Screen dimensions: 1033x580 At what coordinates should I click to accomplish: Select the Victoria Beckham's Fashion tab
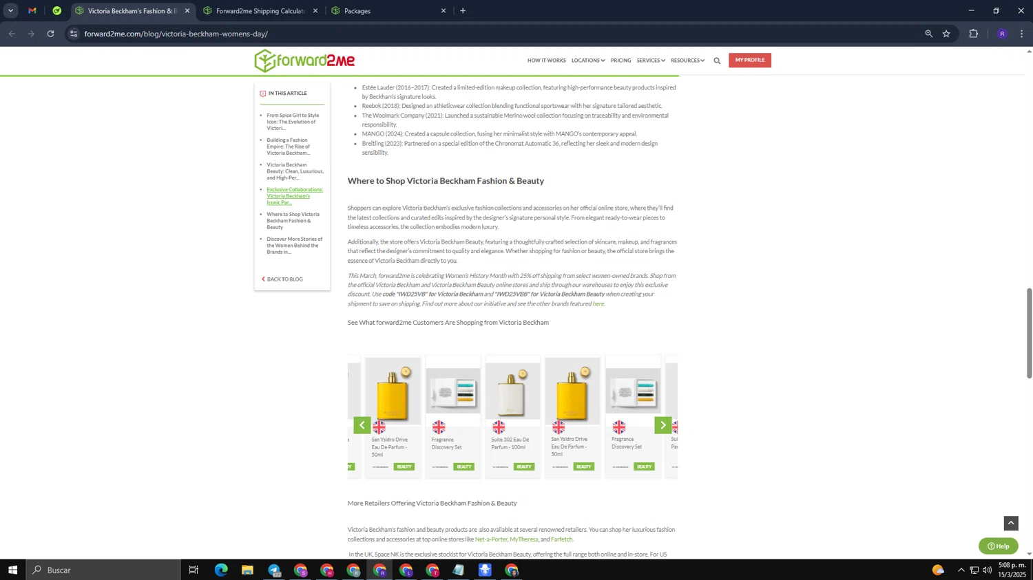[x=132, y=11]
